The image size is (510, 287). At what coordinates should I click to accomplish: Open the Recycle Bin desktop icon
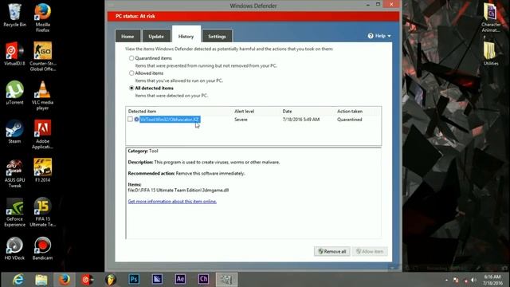point(14,15)
